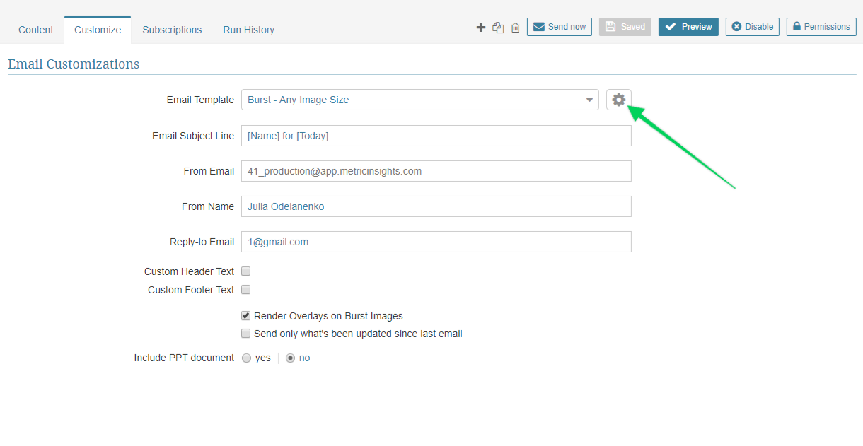
Task: Check Send only what's been updated
Action: click(x=246, y=334)
